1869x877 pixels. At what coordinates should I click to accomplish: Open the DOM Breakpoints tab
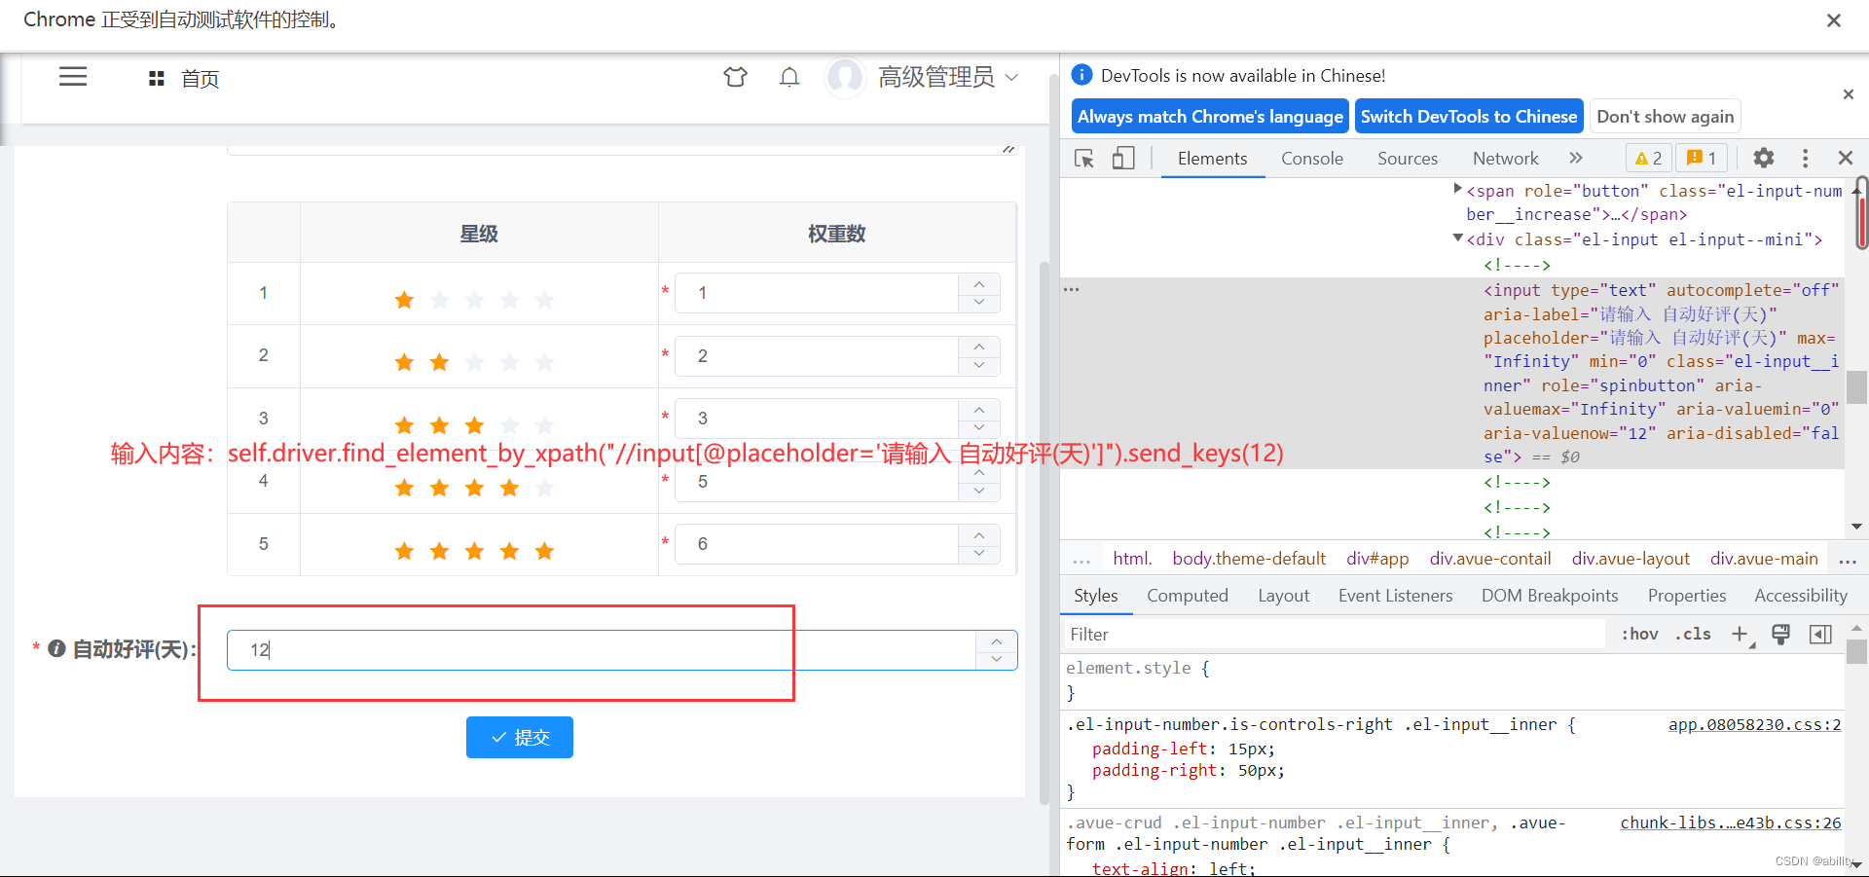coord(1550,596)
